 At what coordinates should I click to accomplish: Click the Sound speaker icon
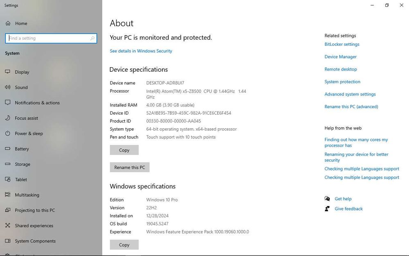tap(7, 87)
